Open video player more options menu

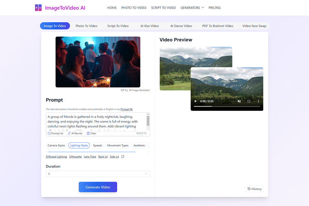point(258,101)
